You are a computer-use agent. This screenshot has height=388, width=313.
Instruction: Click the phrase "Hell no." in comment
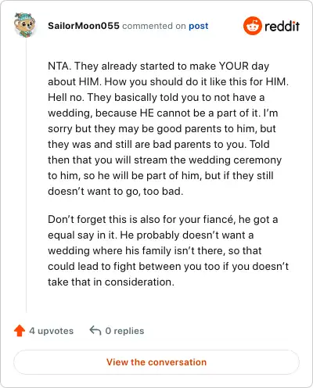click(66, 97)
